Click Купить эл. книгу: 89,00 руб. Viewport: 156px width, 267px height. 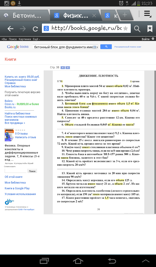[22, 77]
